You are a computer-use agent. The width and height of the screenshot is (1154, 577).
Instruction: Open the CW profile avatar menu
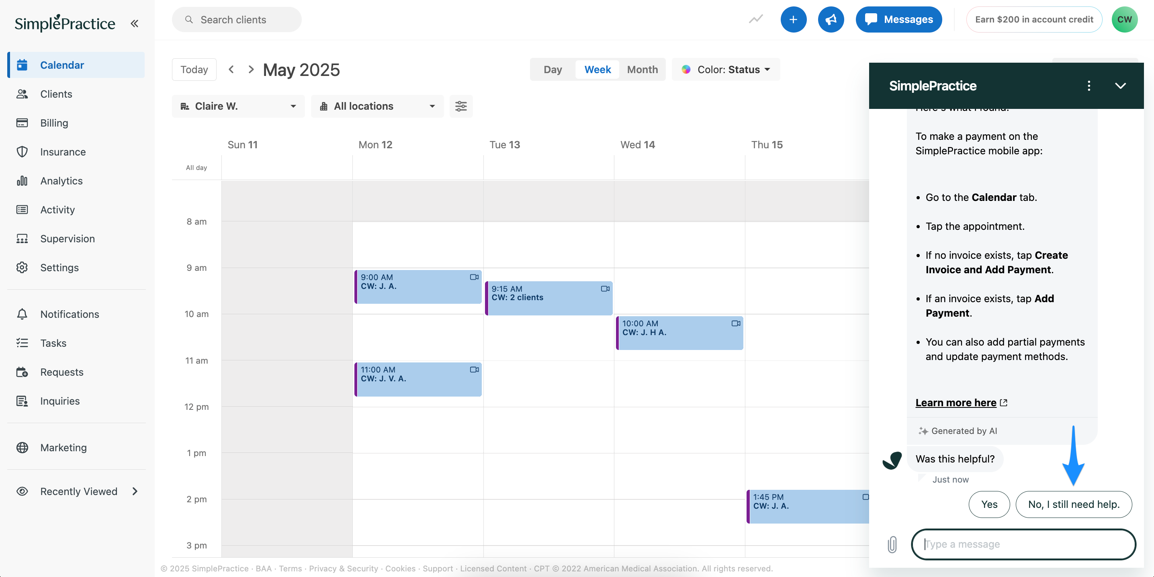pos(1124,19)
